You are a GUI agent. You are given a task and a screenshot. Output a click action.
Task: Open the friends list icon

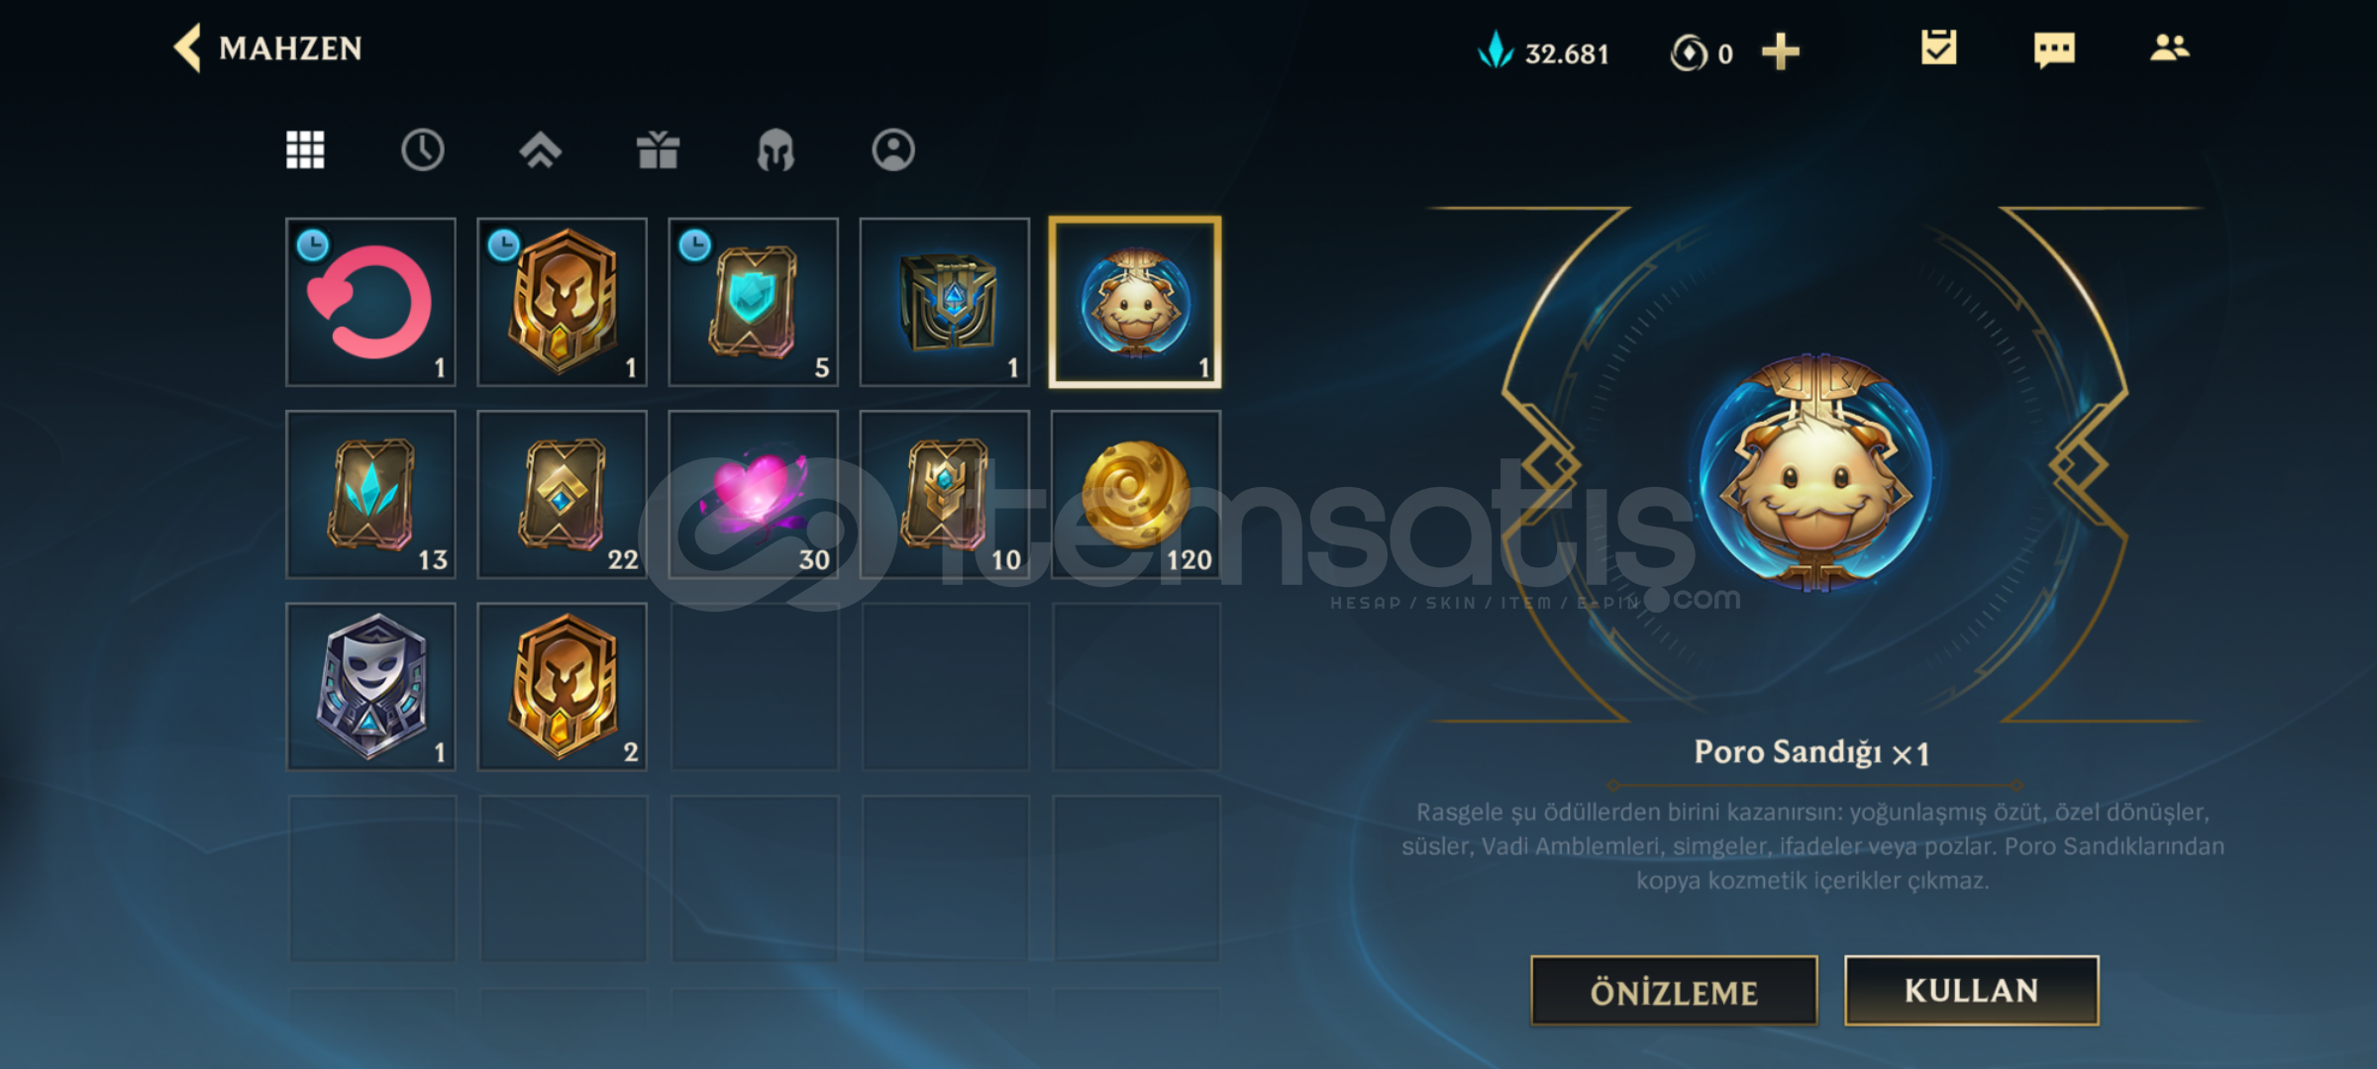point(2169,48)
